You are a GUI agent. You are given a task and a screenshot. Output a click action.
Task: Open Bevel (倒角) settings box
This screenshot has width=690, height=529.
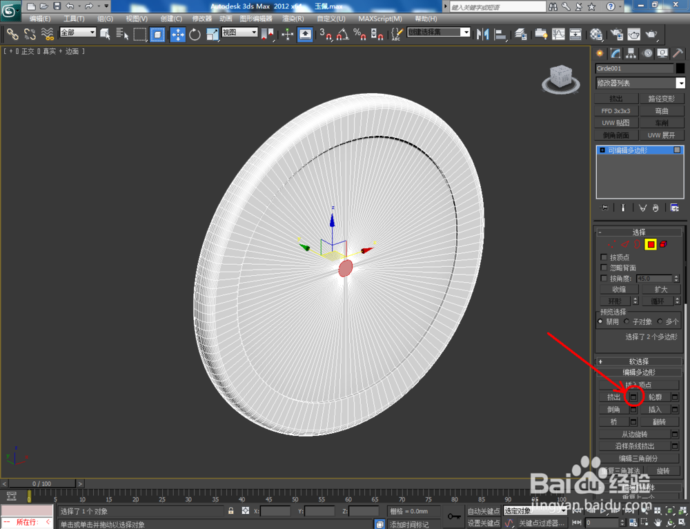tap(633, 410)
